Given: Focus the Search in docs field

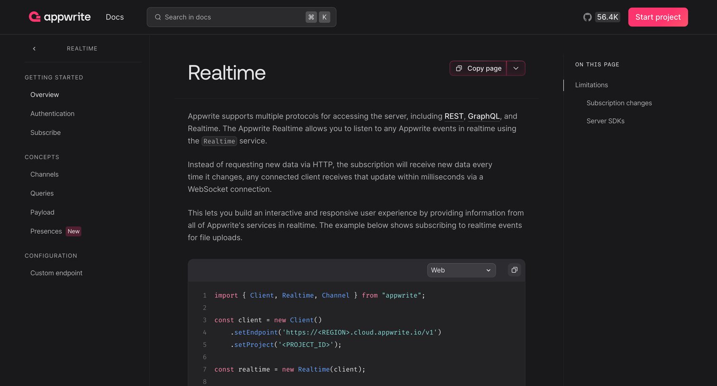Looking at the screenshot, I should point(241,17).
